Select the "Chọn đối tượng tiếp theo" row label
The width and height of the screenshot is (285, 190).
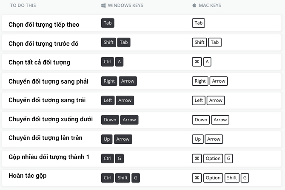pos(44,24)
